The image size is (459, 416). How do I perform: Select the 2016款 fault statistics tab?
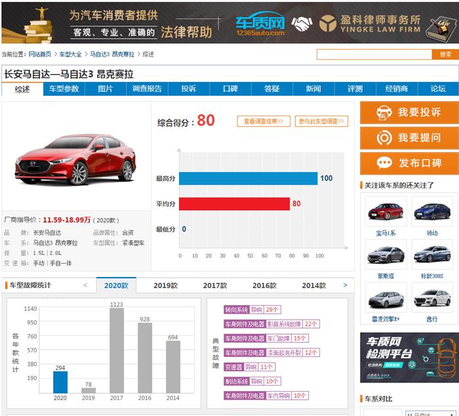(x=265, y=285)
